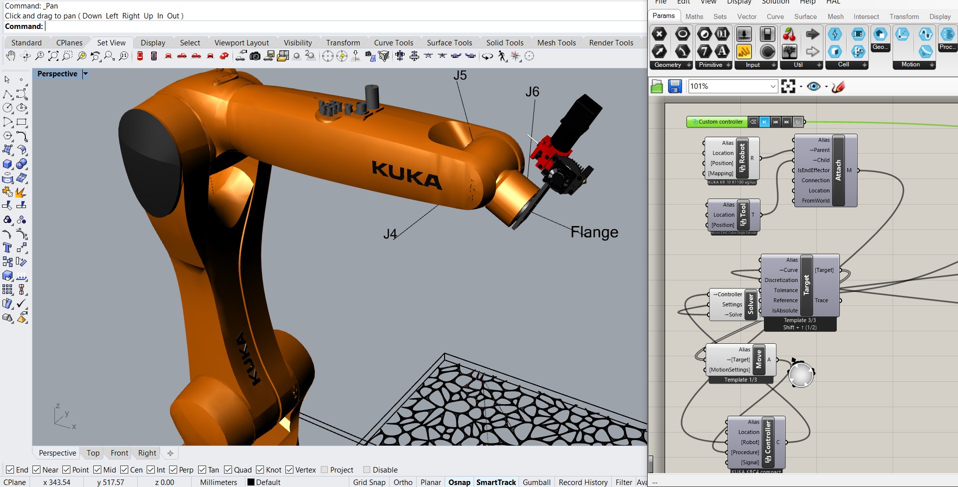Click the Grasshopper Zoom Extents icon
The image size is (958, 487).
pos(788,86)
